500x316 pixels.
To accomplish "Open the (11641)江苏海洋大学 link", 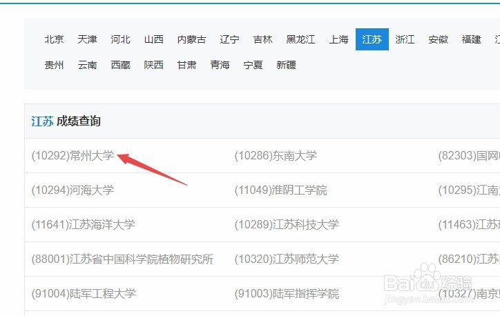I will (x=84, y=224).
